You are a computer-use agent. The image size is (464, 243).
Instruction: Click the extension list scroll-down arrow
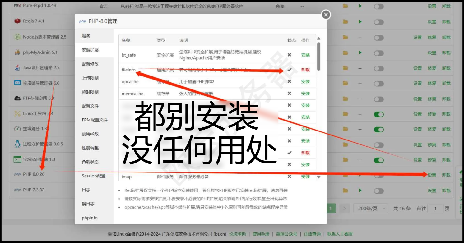(x=318, y=177)
